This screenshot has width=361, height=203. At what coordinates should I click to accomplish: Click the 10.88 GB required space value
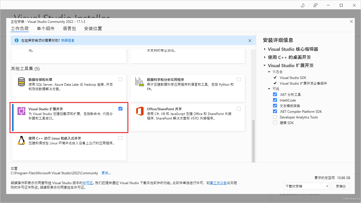(x=344, y=178)
